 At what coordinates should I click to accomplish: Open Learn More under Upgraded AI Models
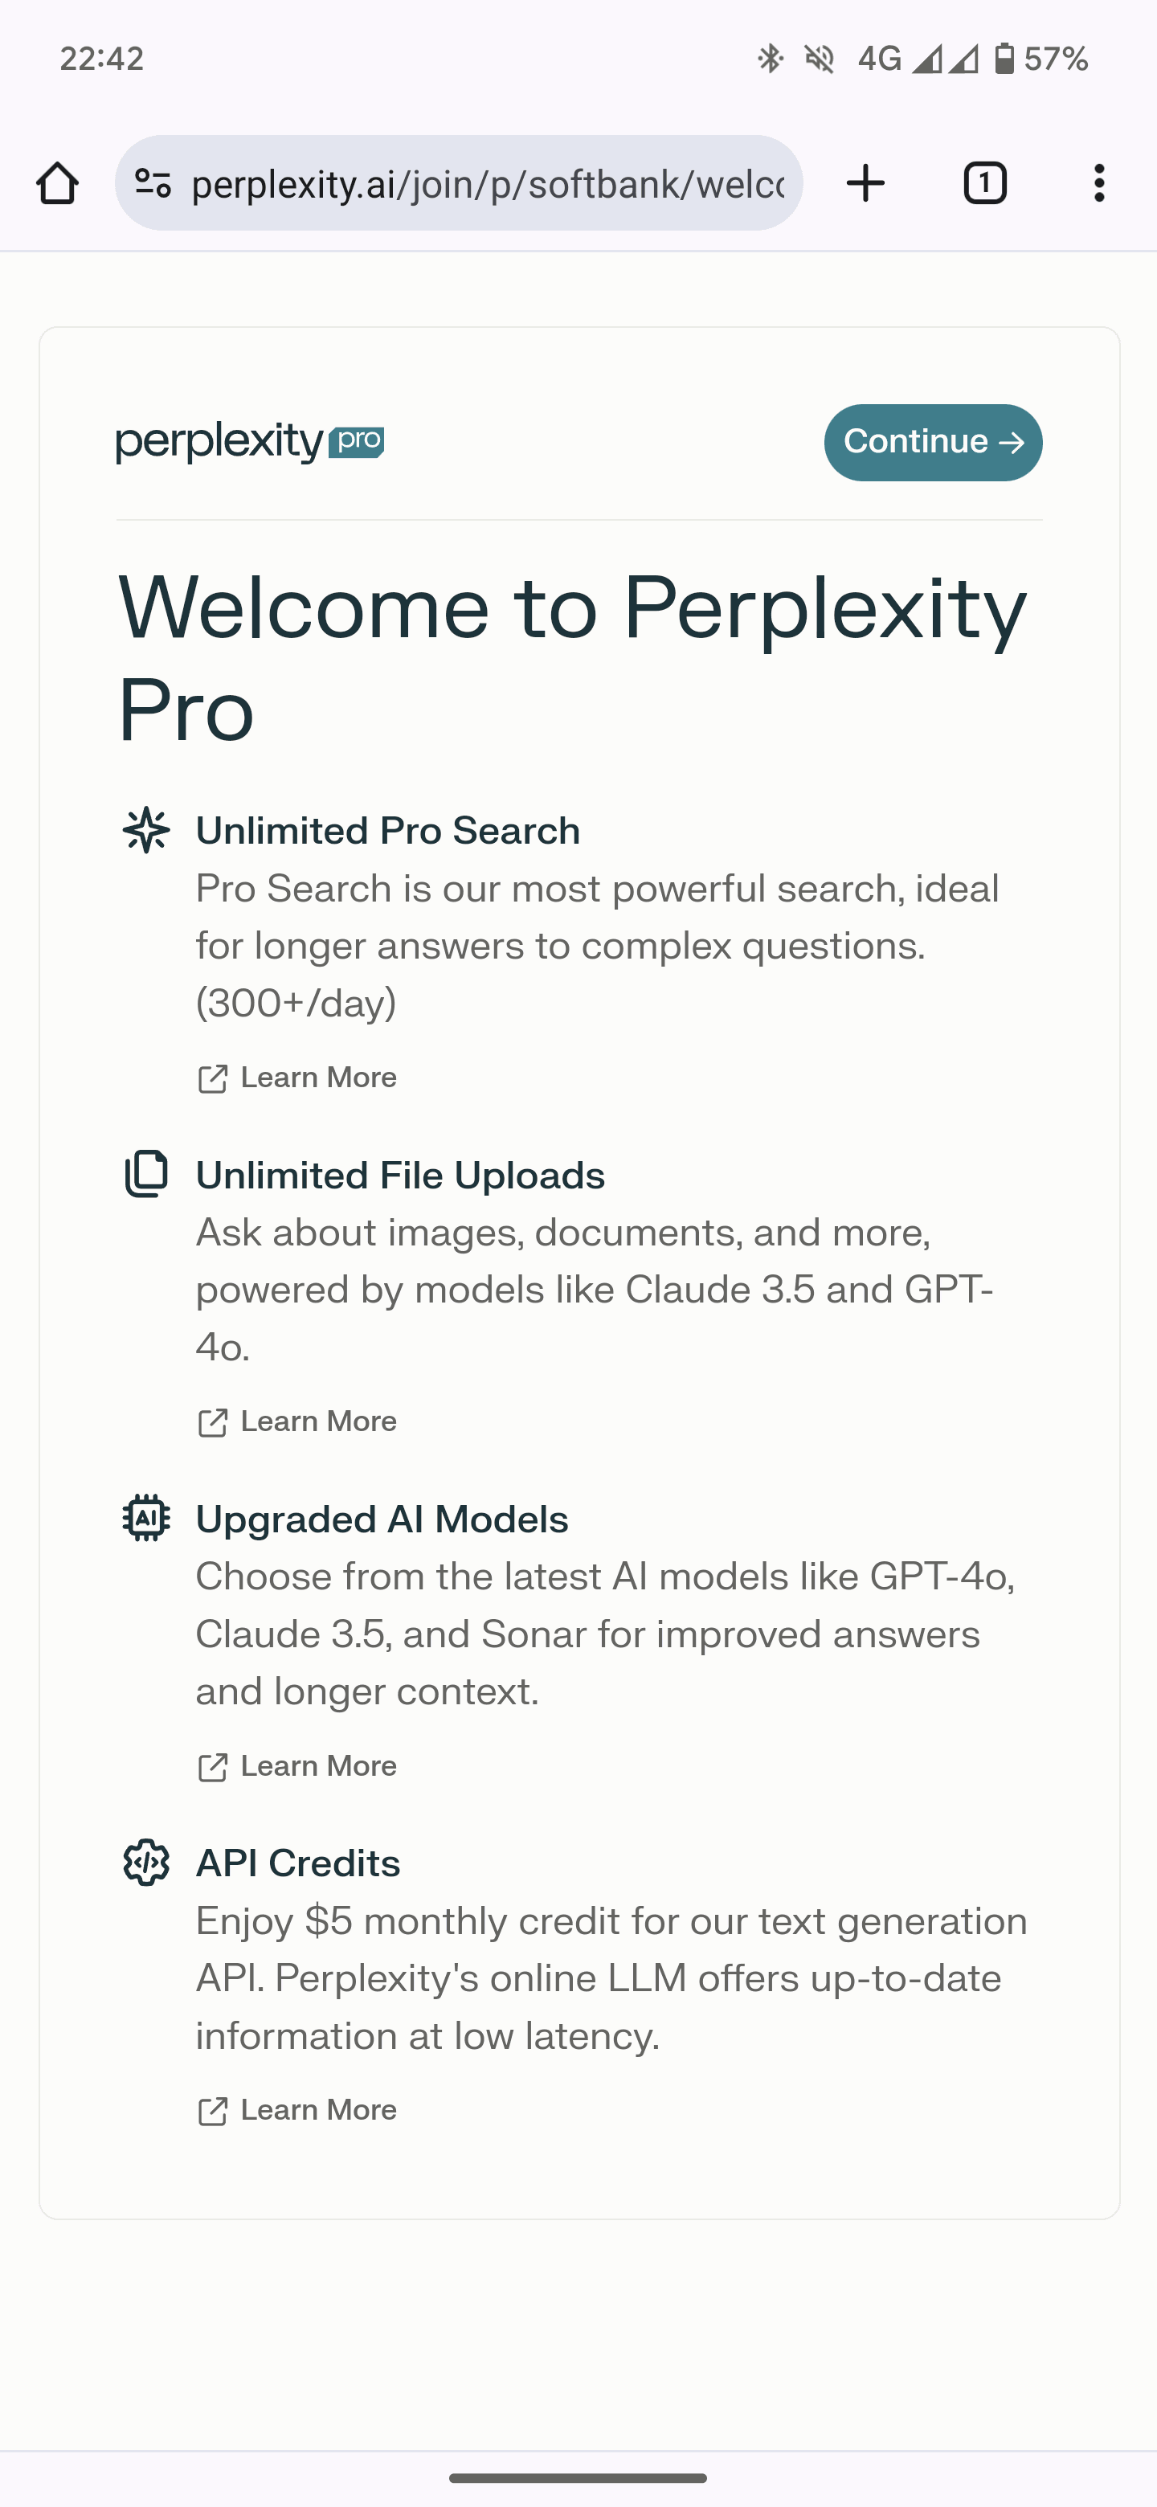[x=298, y=1766]
